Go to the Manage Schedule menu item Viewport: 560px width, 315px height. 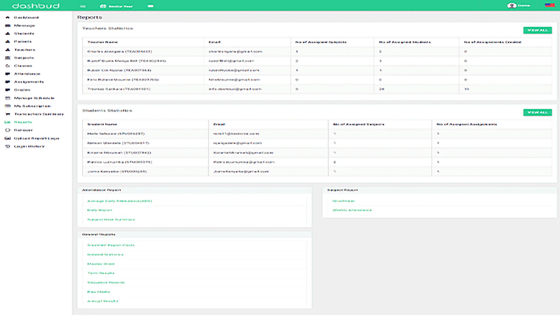[34, 98]
